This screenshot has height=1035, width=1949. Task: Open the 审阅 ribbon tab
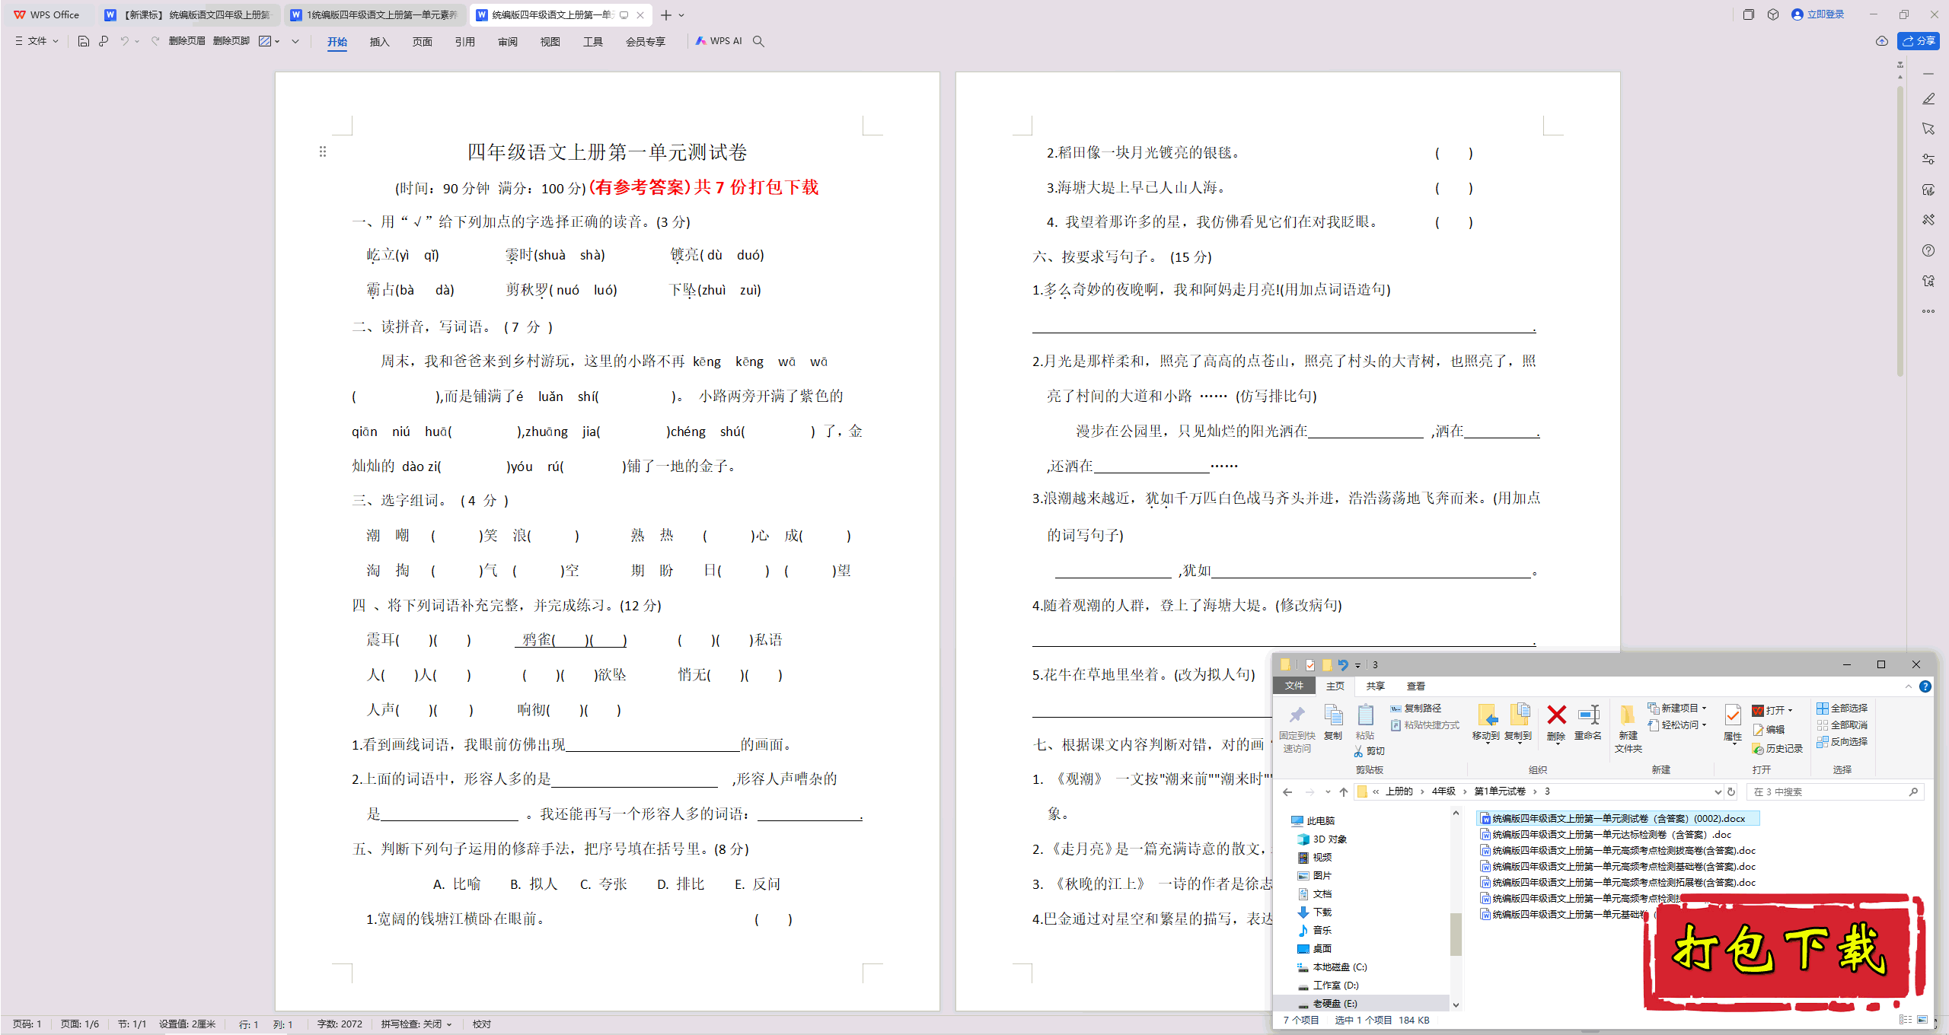507,42
